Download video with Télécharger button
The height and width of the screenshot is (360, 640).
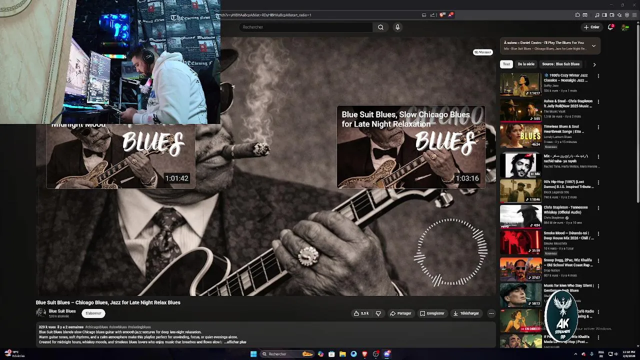(466, 313)
